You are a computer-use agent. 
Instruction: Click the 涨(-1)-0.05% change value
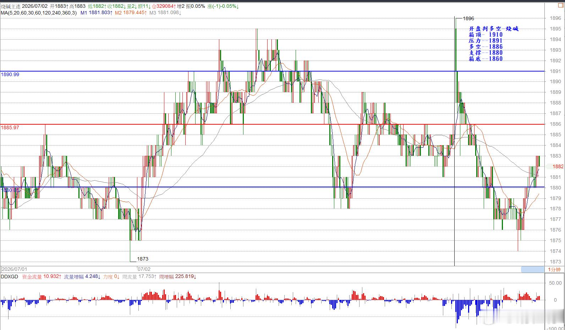(223, 6)
